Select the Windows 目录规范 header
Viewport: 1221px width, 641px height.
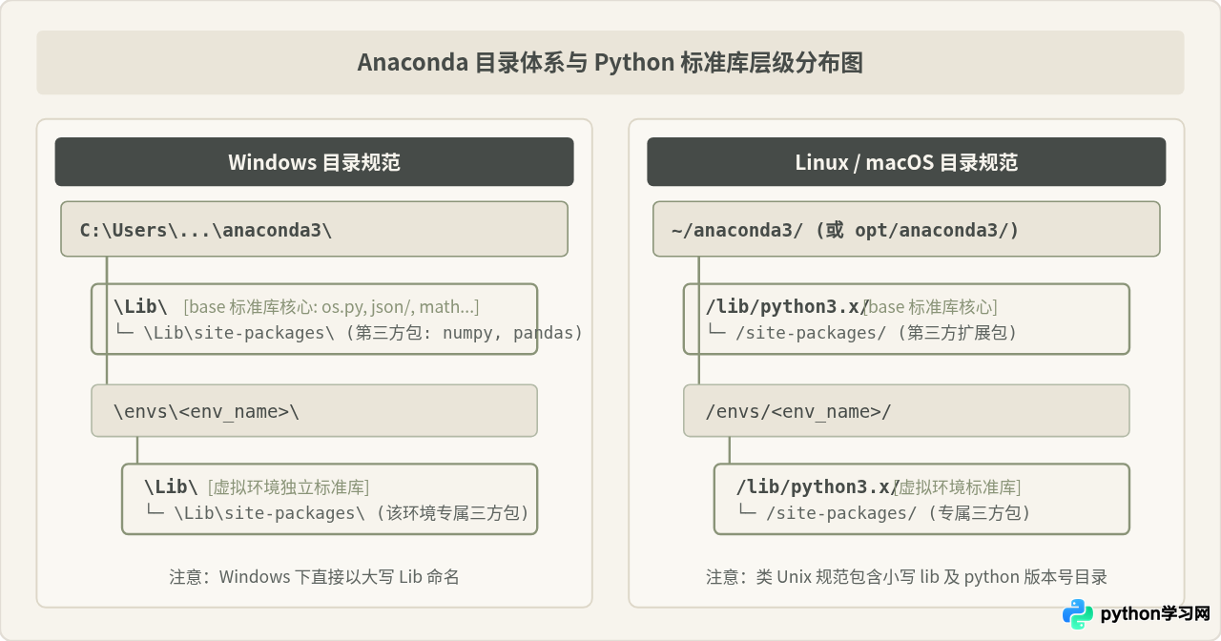coord(314,162)
